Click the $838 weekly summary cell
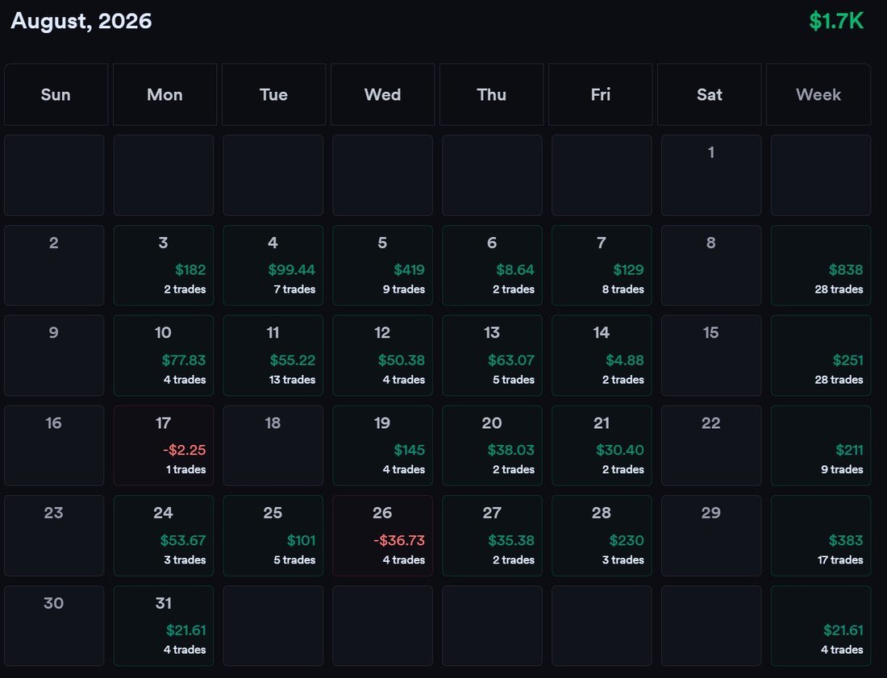 click(821, 265)
